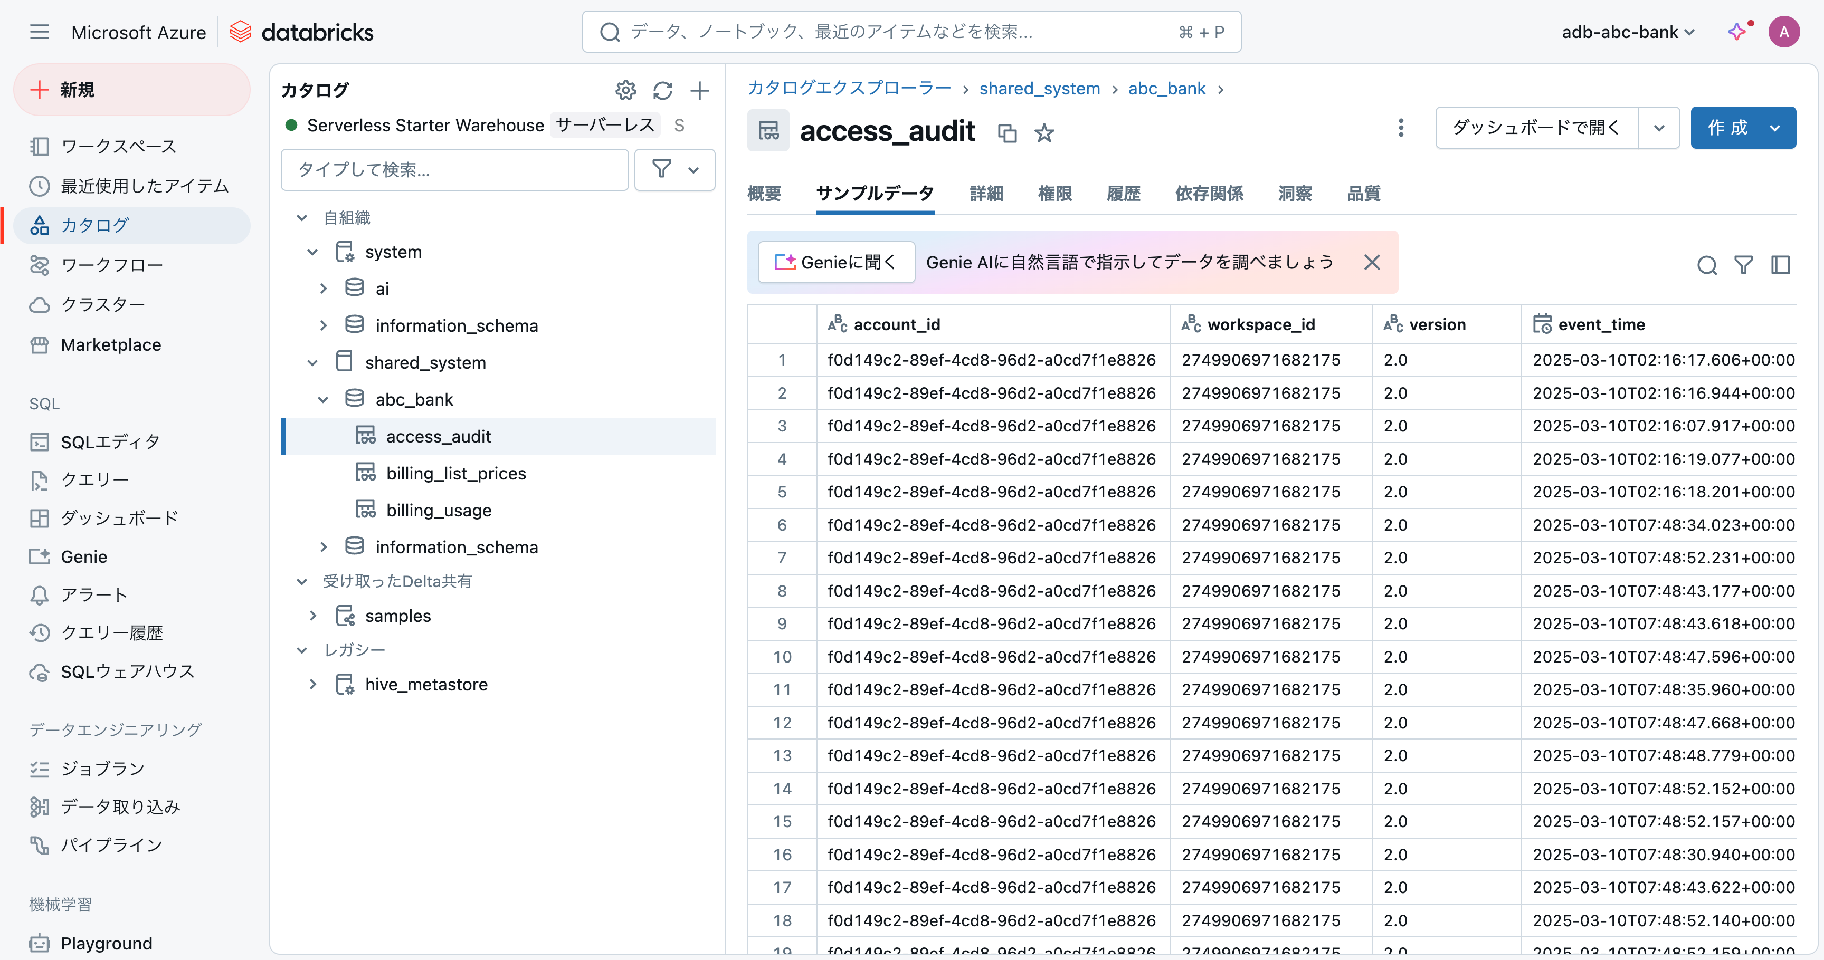Open the kebab menu beside access_audit

(1401, 128)
